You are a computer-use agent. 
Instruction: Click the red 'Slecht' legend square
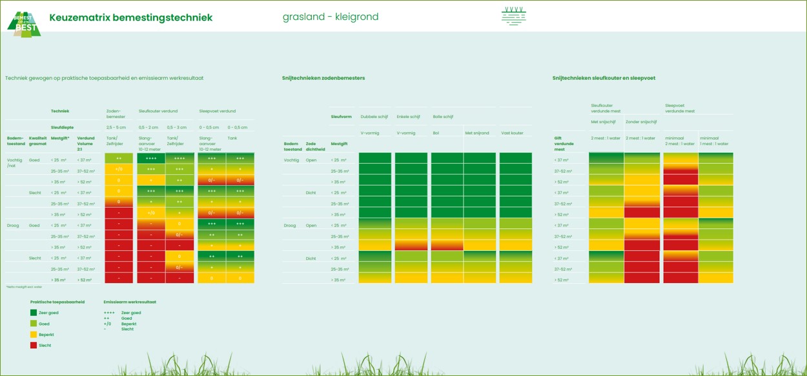tap(34, 346)
